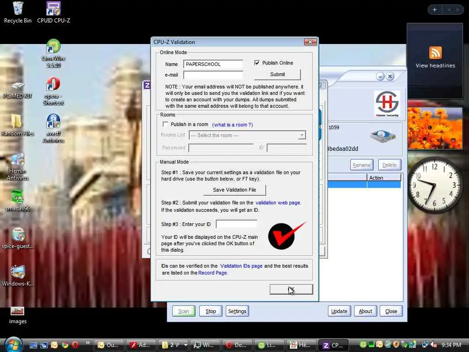Launch Opera from the quick launch bar
Screen dimensions: 469x352
[75, 345]
